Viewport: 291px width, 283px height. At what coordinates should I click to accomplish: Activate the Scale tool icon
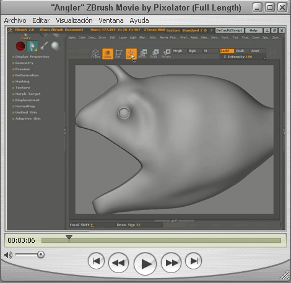tap(155, 54)
